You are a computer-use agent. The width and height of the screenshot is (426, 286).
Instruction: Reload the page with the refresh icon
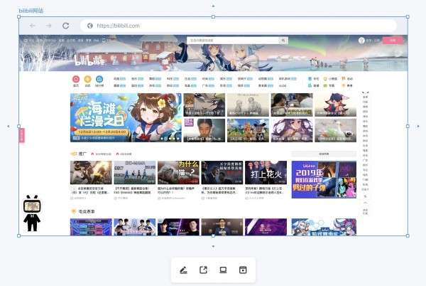[65, 26]
